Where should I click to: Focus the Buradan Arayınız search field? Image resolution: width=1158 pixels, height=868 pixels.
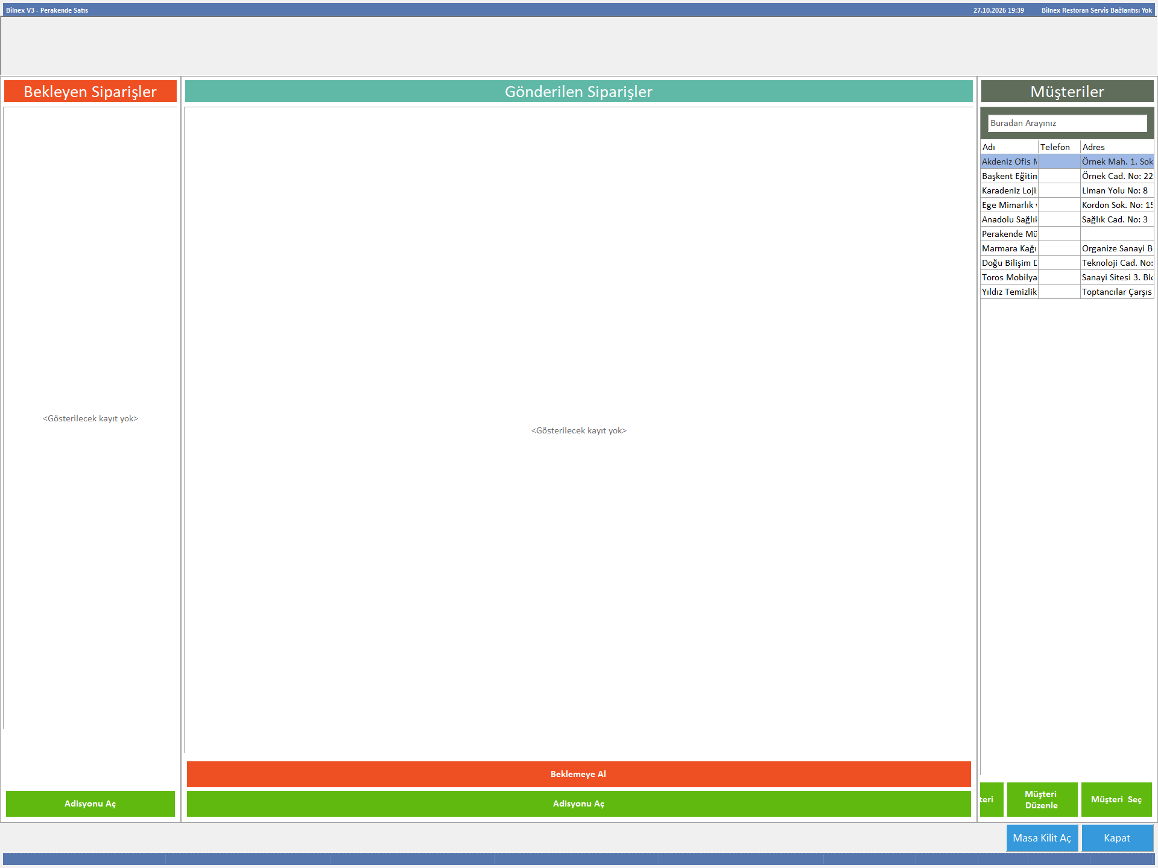coord(1067,123)
